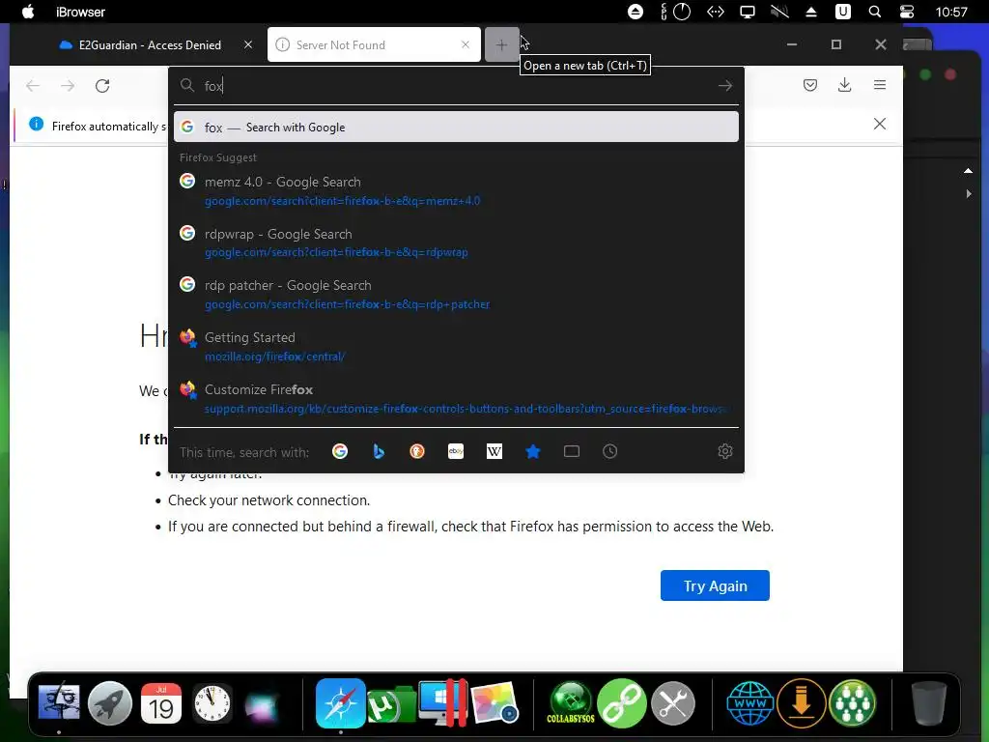Open the Downloads panel
This screenshot has width=989, height=742.
pyautogui.click(x=844, y=85)
